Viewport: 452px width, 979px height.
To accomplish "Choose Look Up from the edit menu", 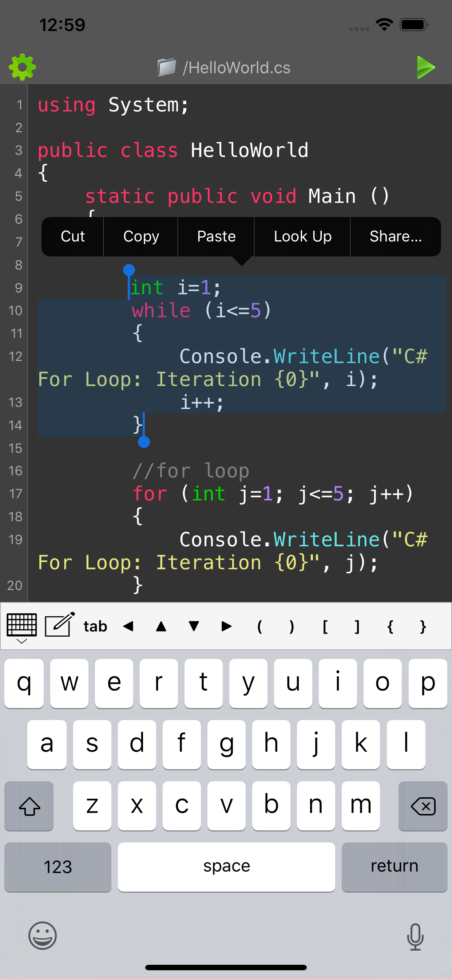I will [x=302, y=236].
